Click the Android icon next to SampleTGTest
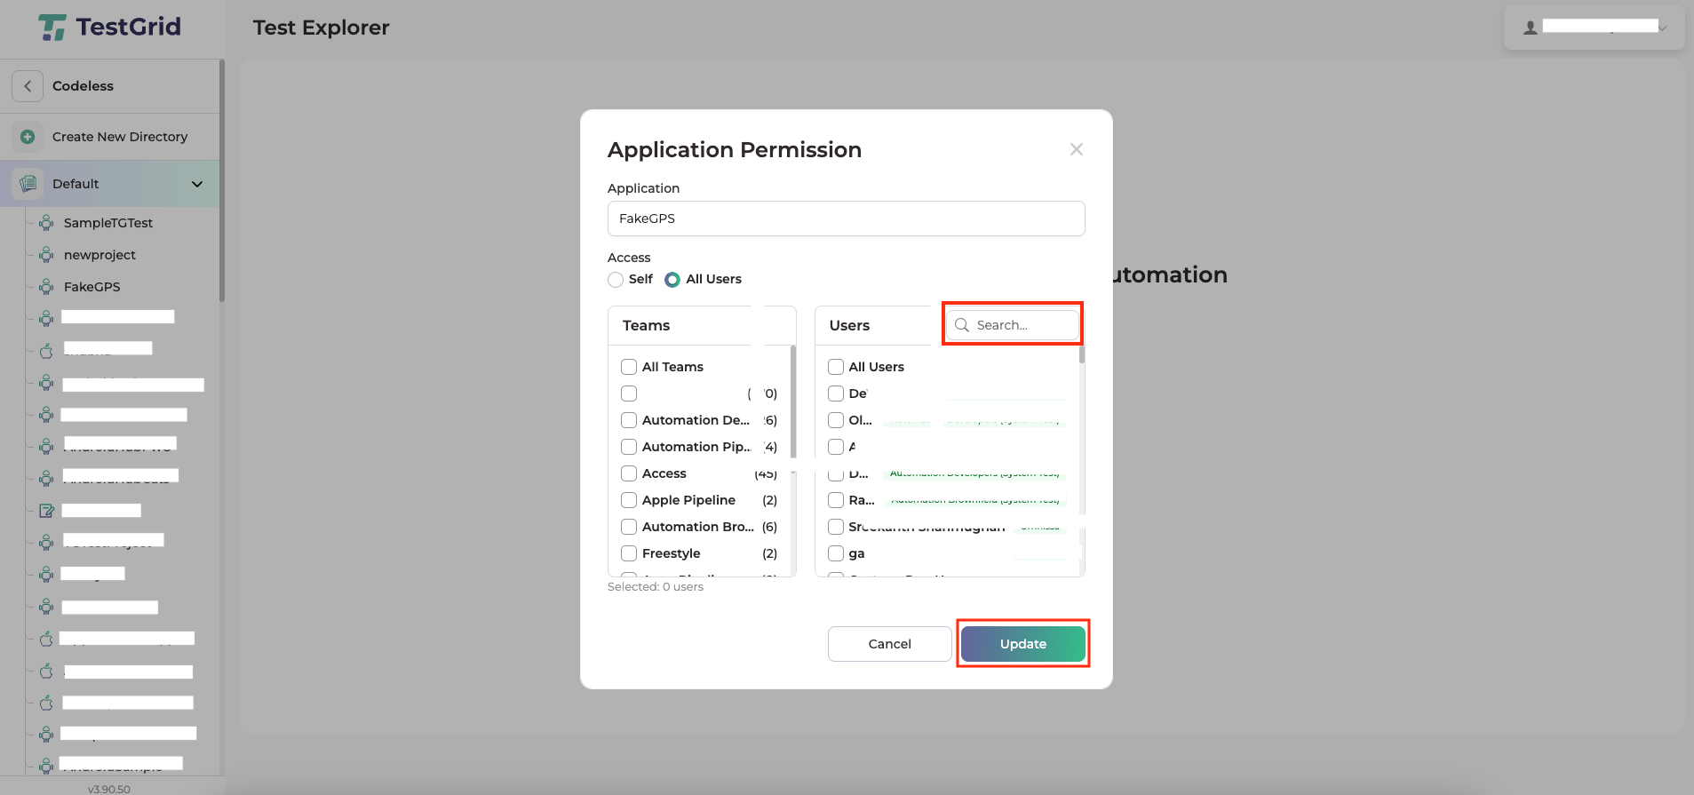The height and width of the screenshot is (795, 1694). [46, 223]
